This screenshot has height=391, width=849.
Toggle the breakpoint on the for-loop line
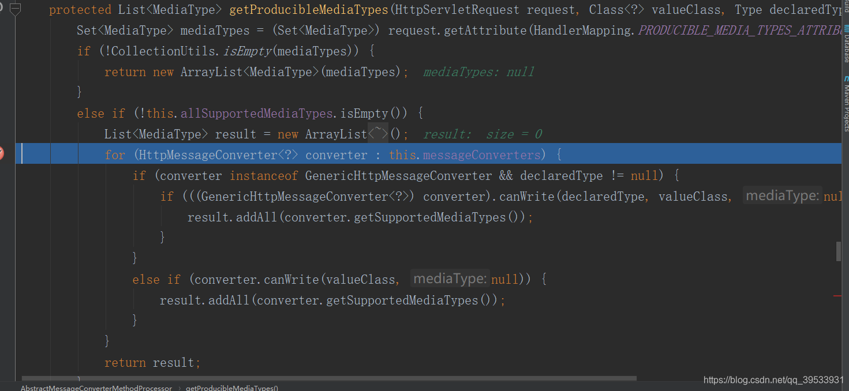tap(1, 154)
